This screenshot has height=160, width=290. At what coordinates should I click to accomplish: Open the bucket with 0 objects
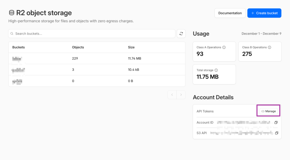coord(17,81)
